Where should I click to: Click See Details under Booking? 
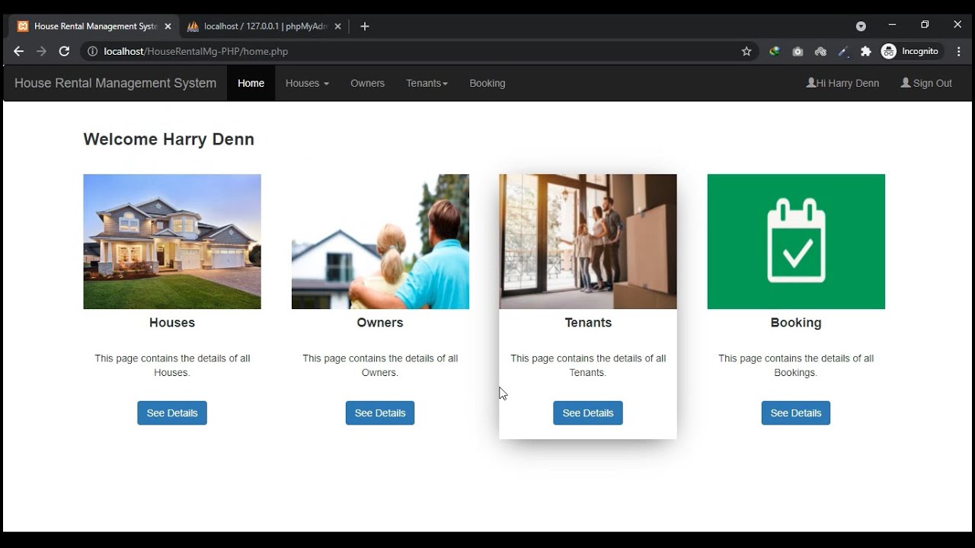click(796, 413)
